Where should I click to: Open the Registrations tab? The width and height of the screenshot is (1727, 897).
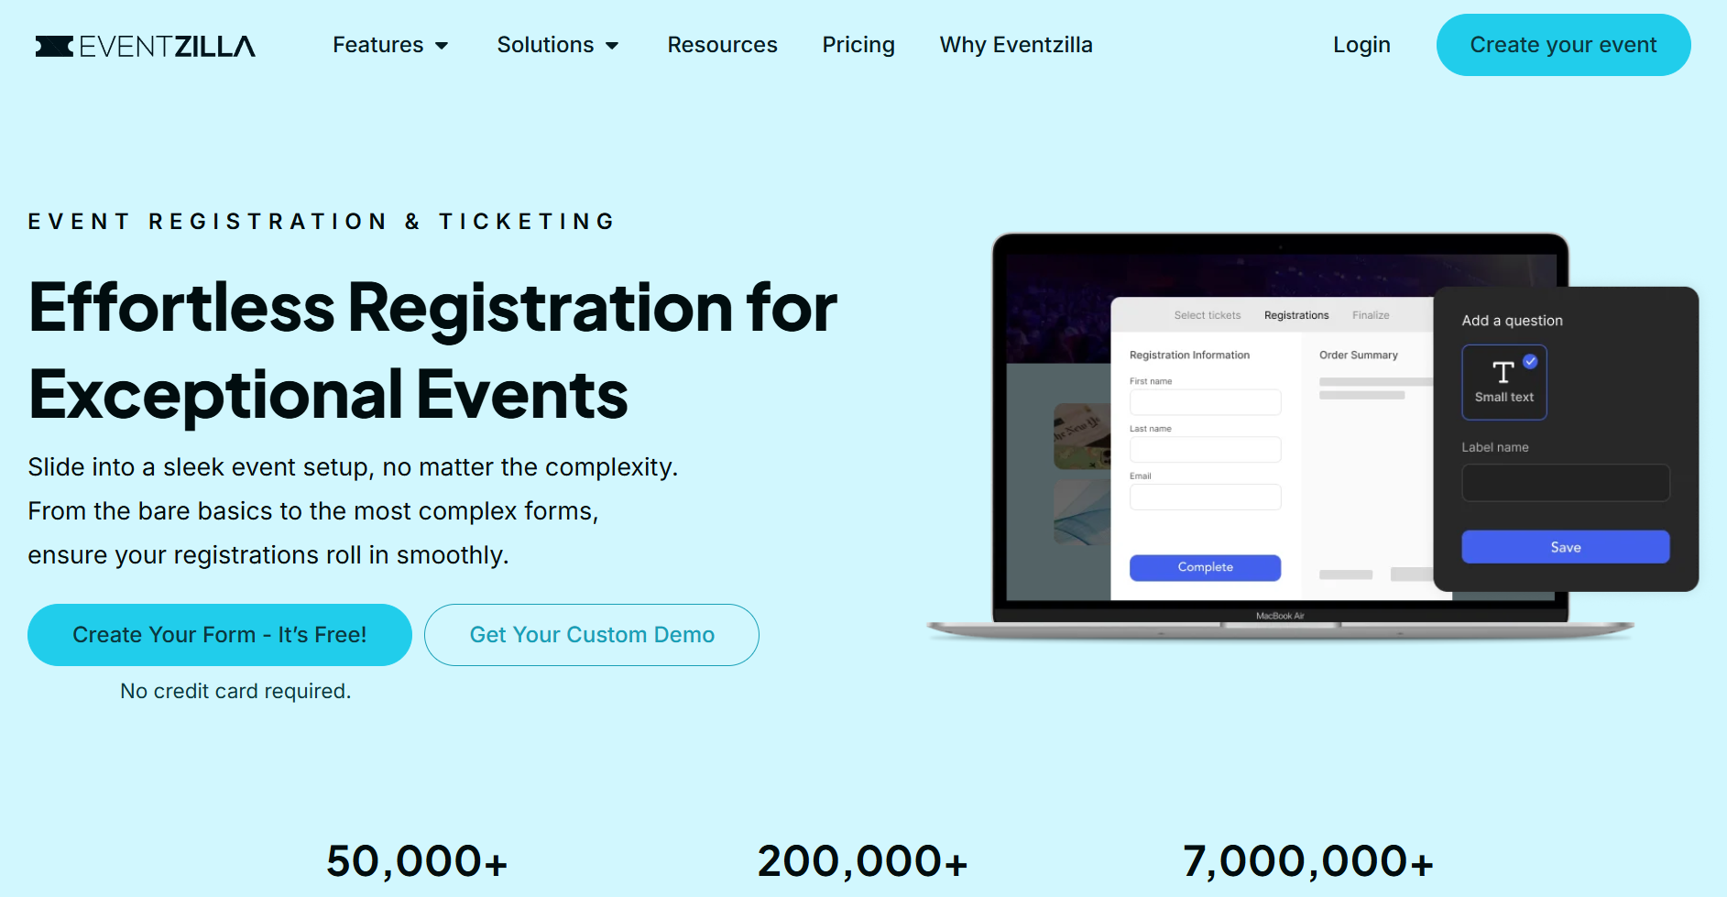pos(1295,314)
